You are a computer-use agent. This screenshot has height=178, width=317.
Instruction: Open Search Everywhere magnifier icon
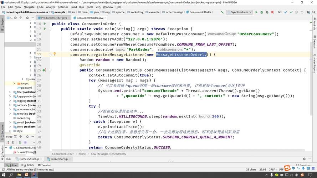point(314,12)
